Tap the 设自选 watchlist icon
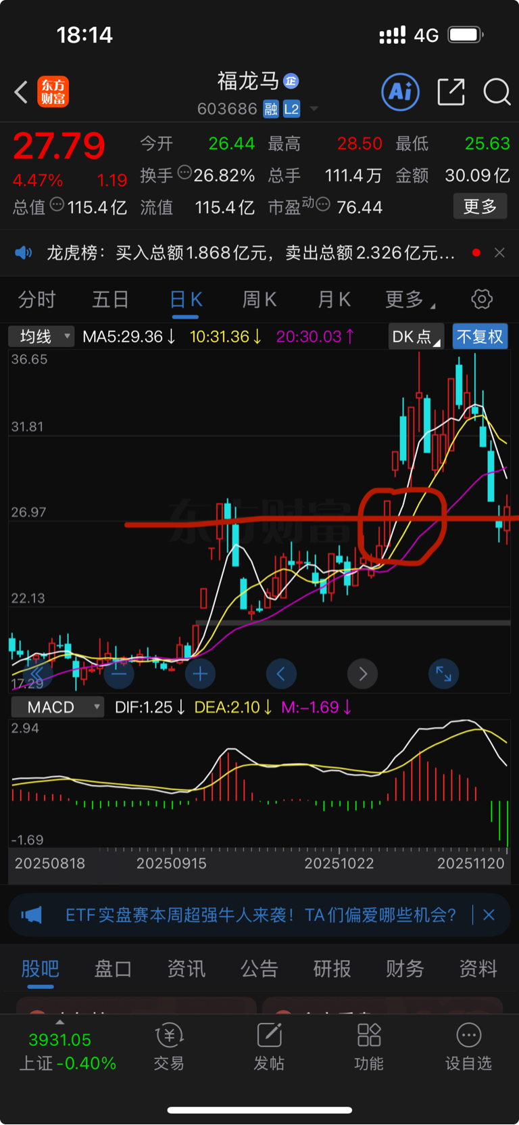 469,1047
